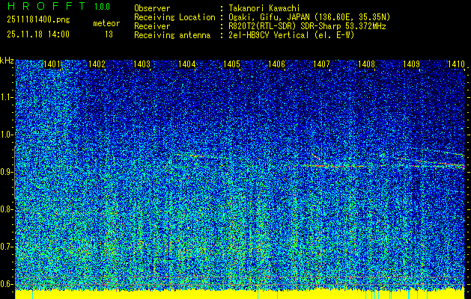Click version number 1.0.0
471x299 pixels.
coord(102,7)
